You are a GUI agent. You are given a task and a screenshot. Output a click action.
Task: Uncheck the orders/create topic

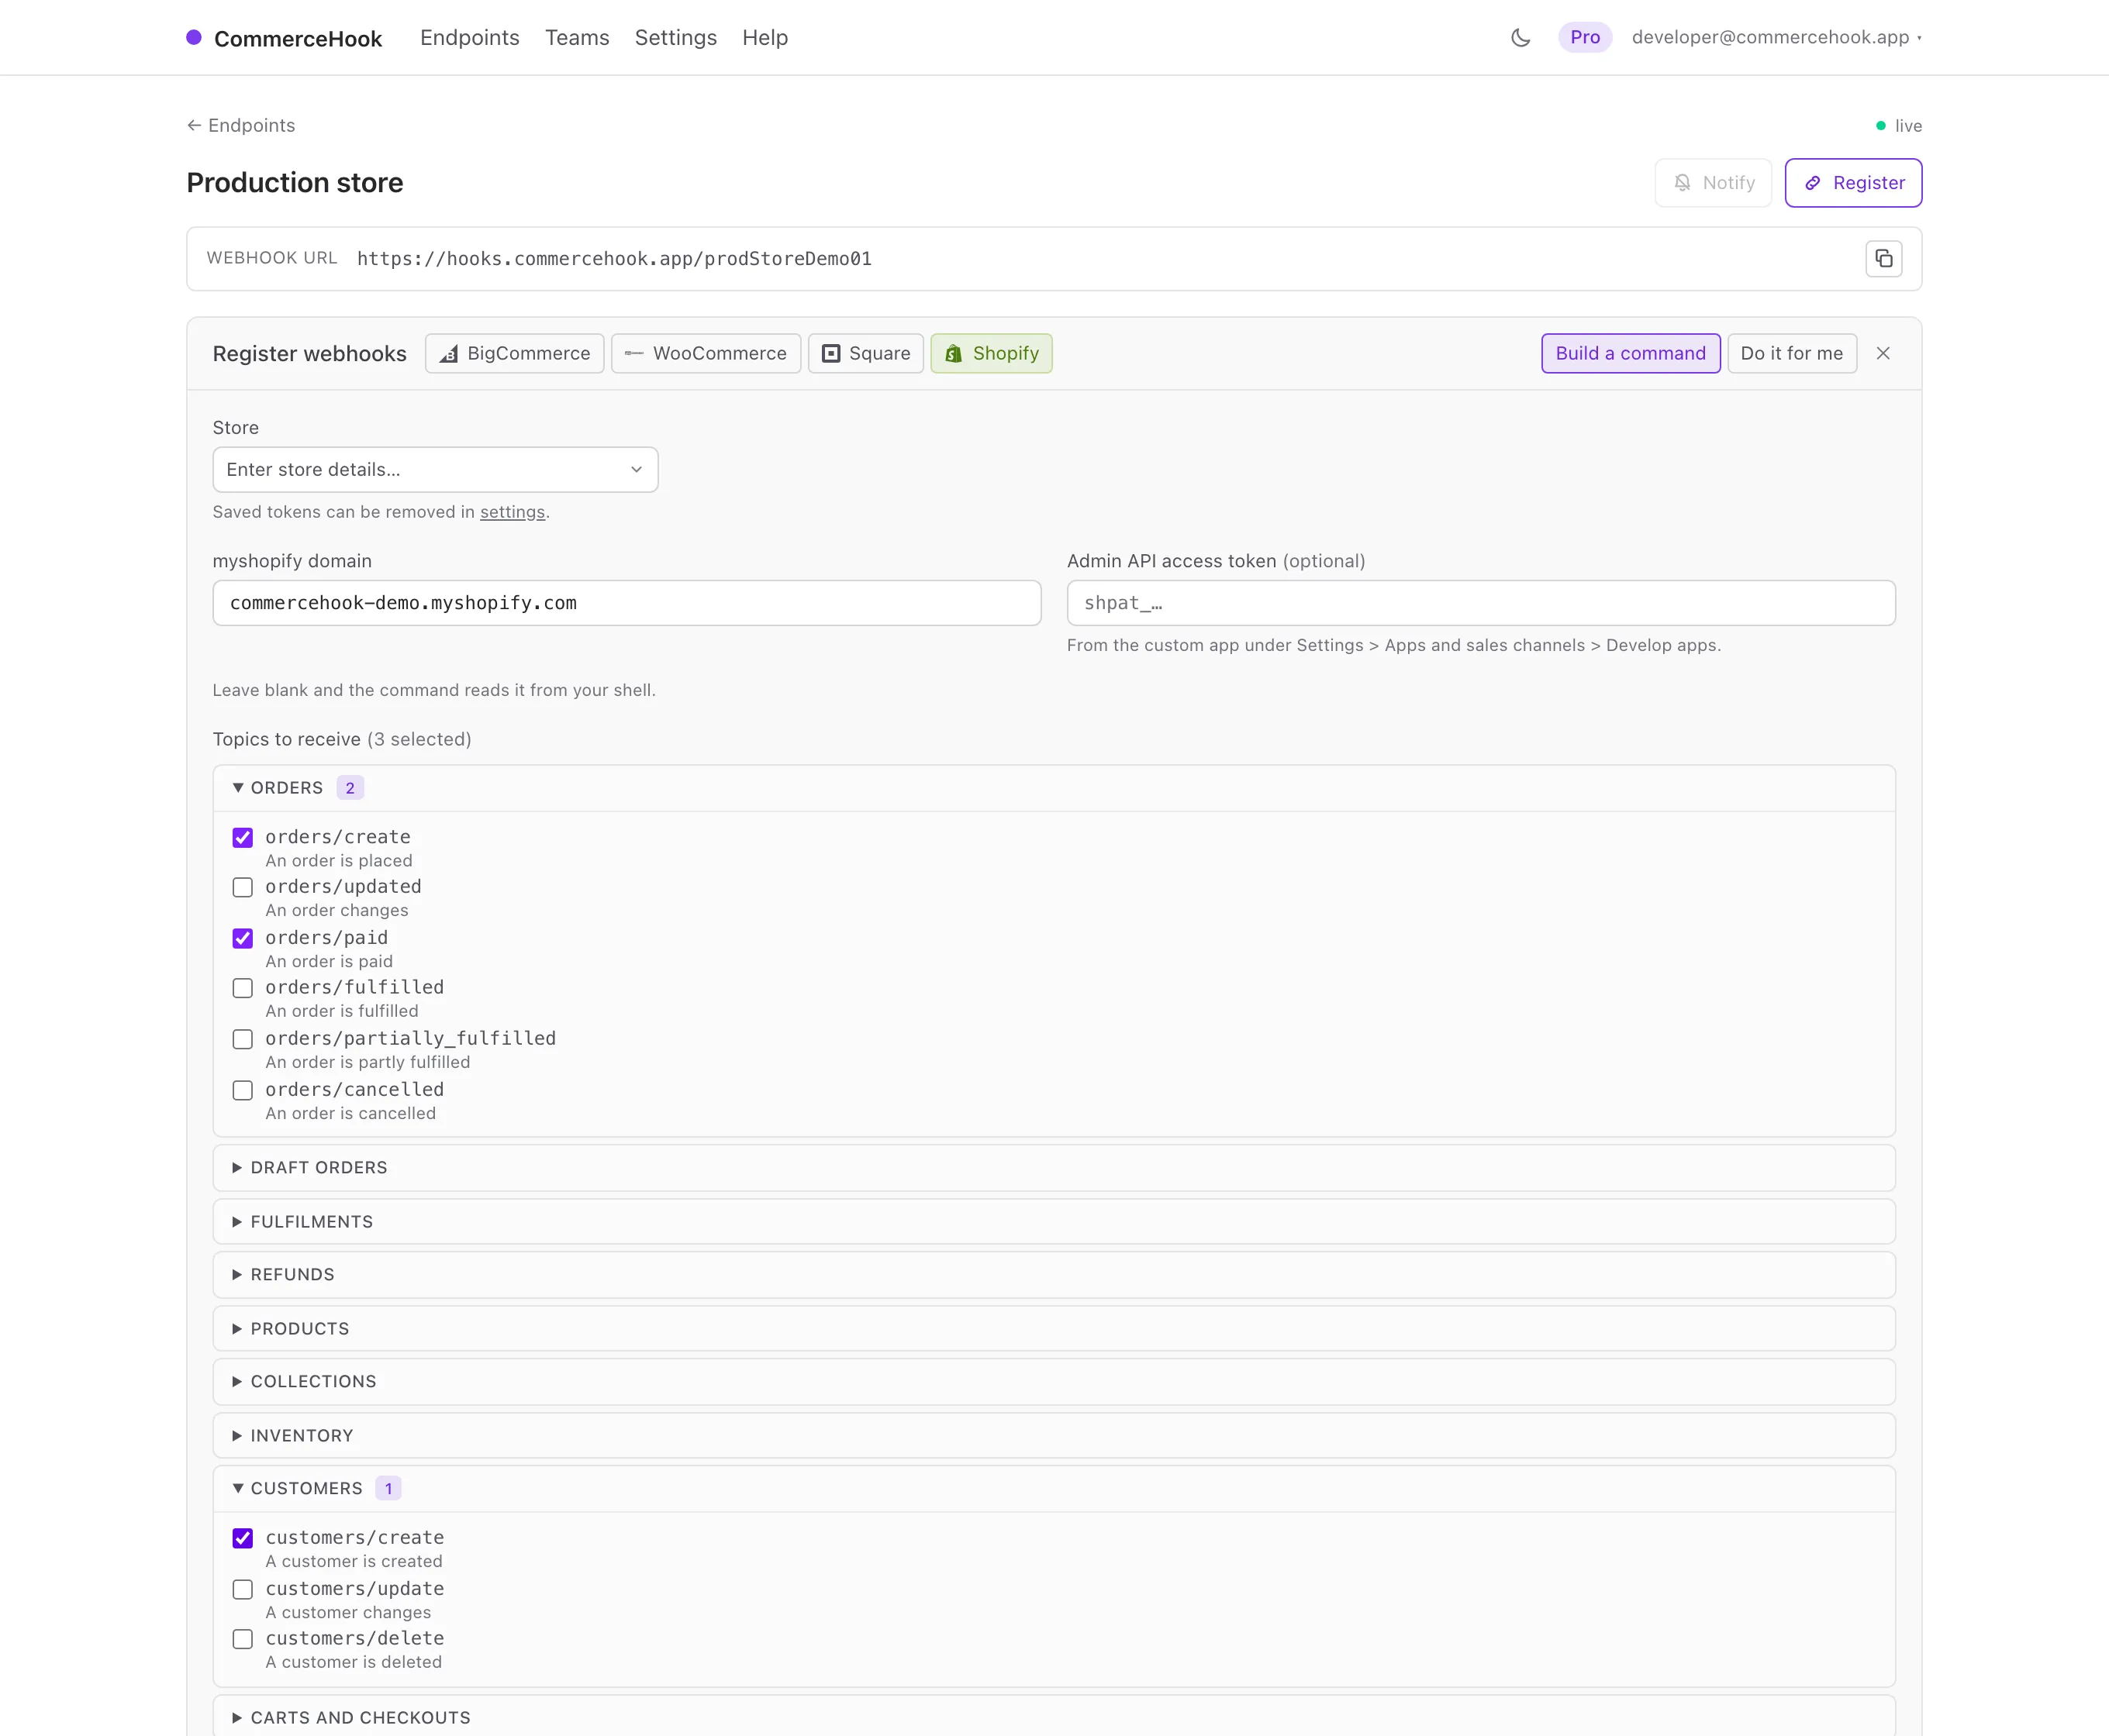click(243, 838)
